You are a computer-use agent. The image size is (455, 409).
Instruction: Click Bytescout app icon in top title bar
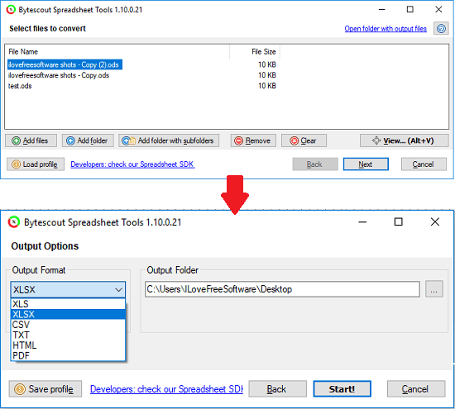11,10
